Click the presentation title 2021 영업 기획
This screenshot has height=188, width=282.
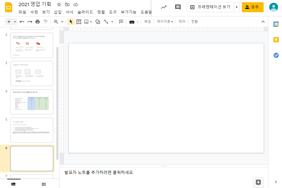(35, 4)
